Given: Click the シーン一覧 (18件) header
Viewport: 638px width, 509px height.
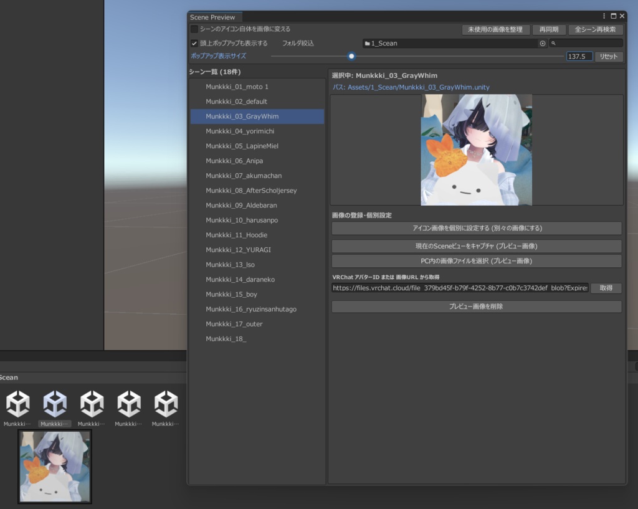Looking at the screenshot, I should pyautogui.click(x=215, y=72).
